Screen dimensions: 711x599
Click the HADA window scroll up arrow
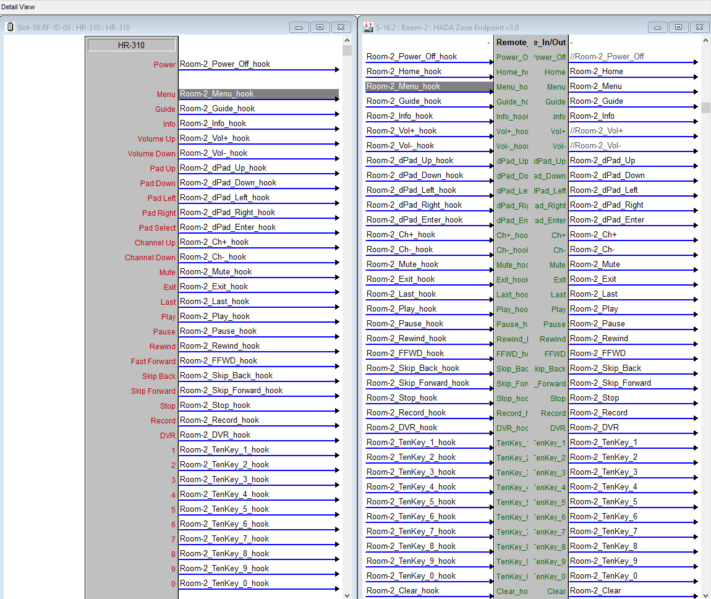point(705,40)
